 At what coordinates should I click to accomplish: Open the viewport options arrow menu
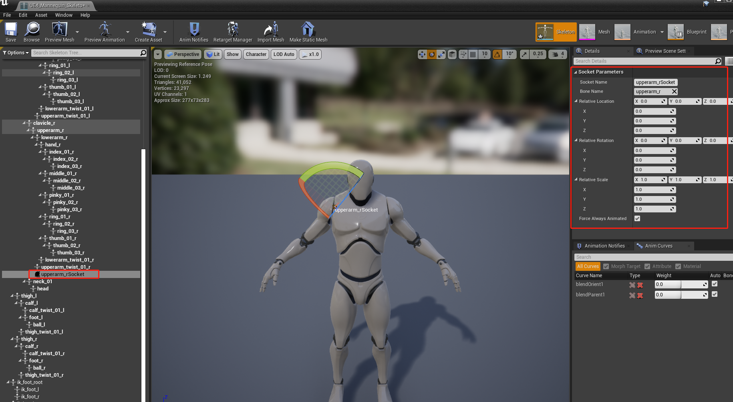[x=158, y=54]
